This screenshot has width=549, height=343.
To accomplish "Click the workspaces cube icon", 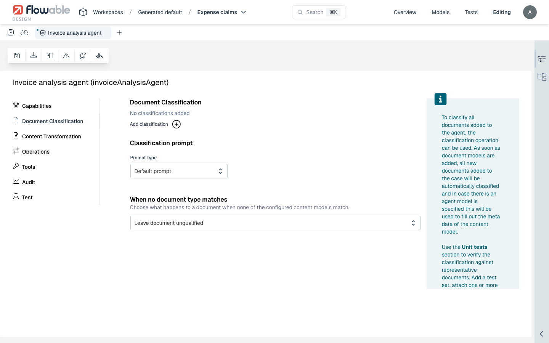I will click(83, 12).
